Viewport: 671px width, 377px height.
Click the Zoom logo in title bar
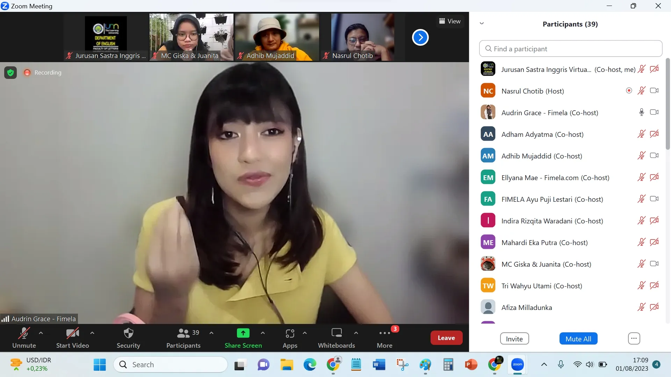[5, 6]
